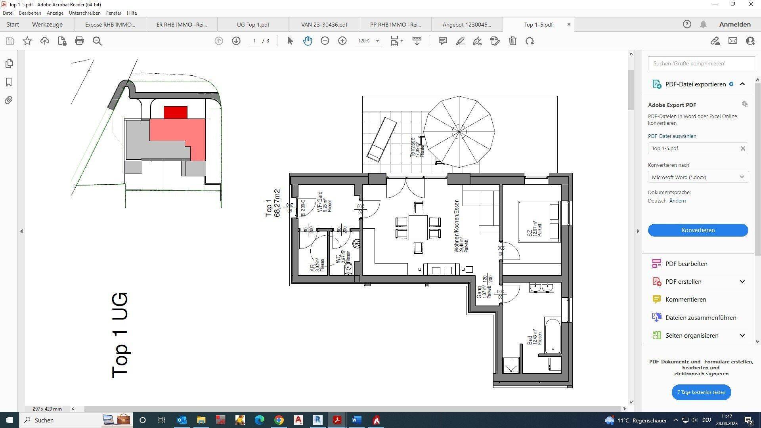Collapse PDF-Datei exportieren section

pos(742,84)
